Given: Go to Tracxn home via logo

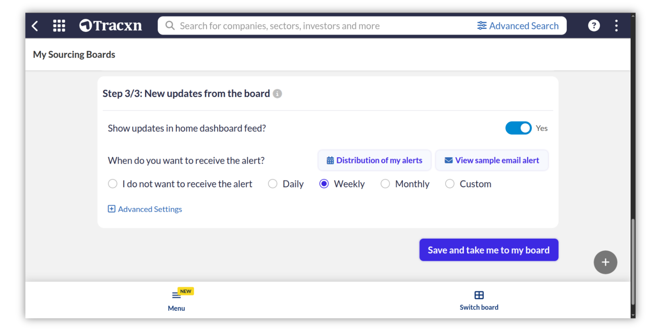Looking at the screenshot, I should pyautogui.click(x=111, y=26).
